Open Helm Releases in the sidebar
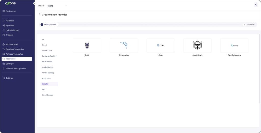 click(12, 30)
